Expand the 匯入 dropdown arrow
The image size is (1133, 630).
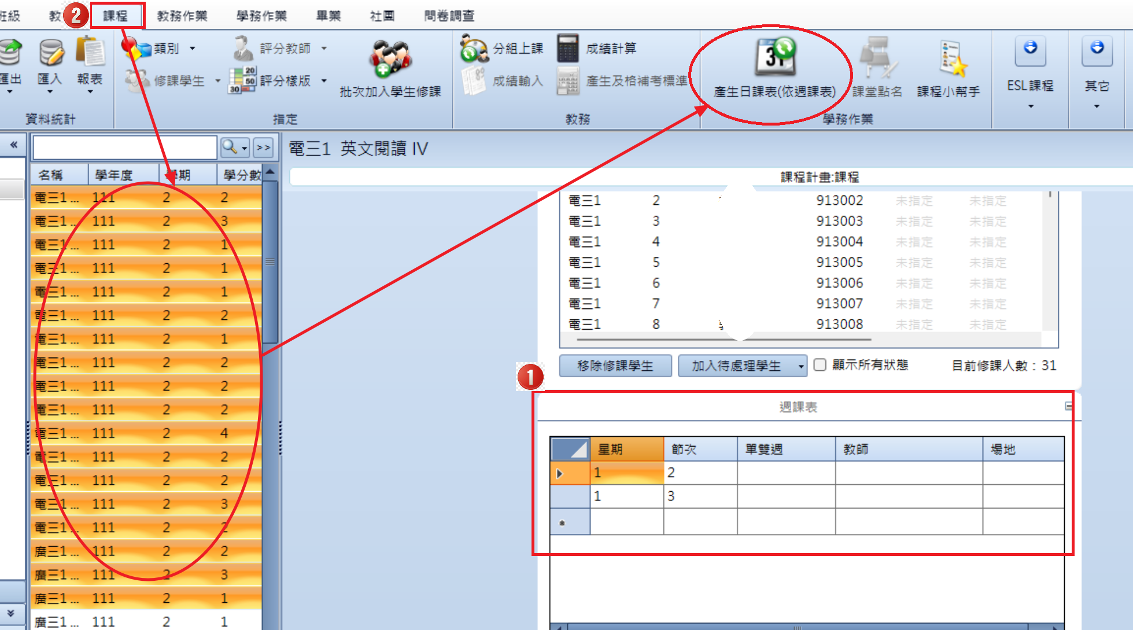point(50,91)
